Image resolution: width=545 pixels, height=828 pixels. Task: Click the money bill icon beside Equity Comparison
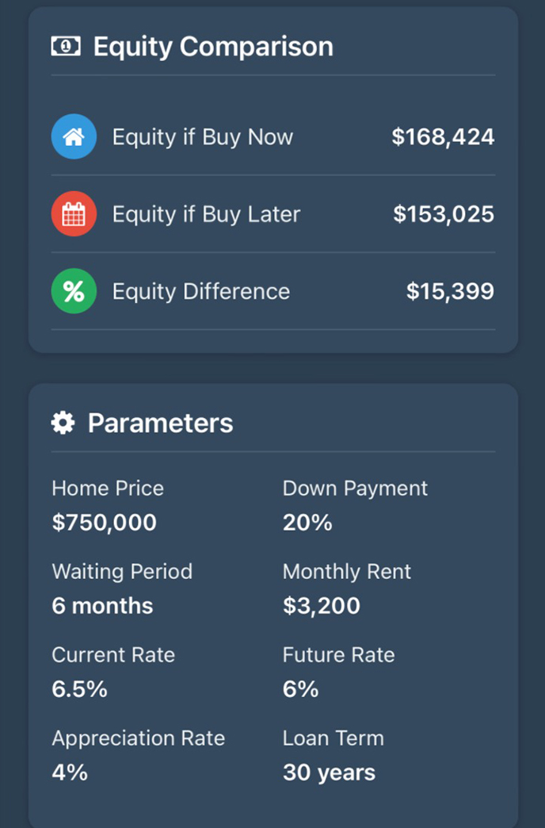click(66, 47)
